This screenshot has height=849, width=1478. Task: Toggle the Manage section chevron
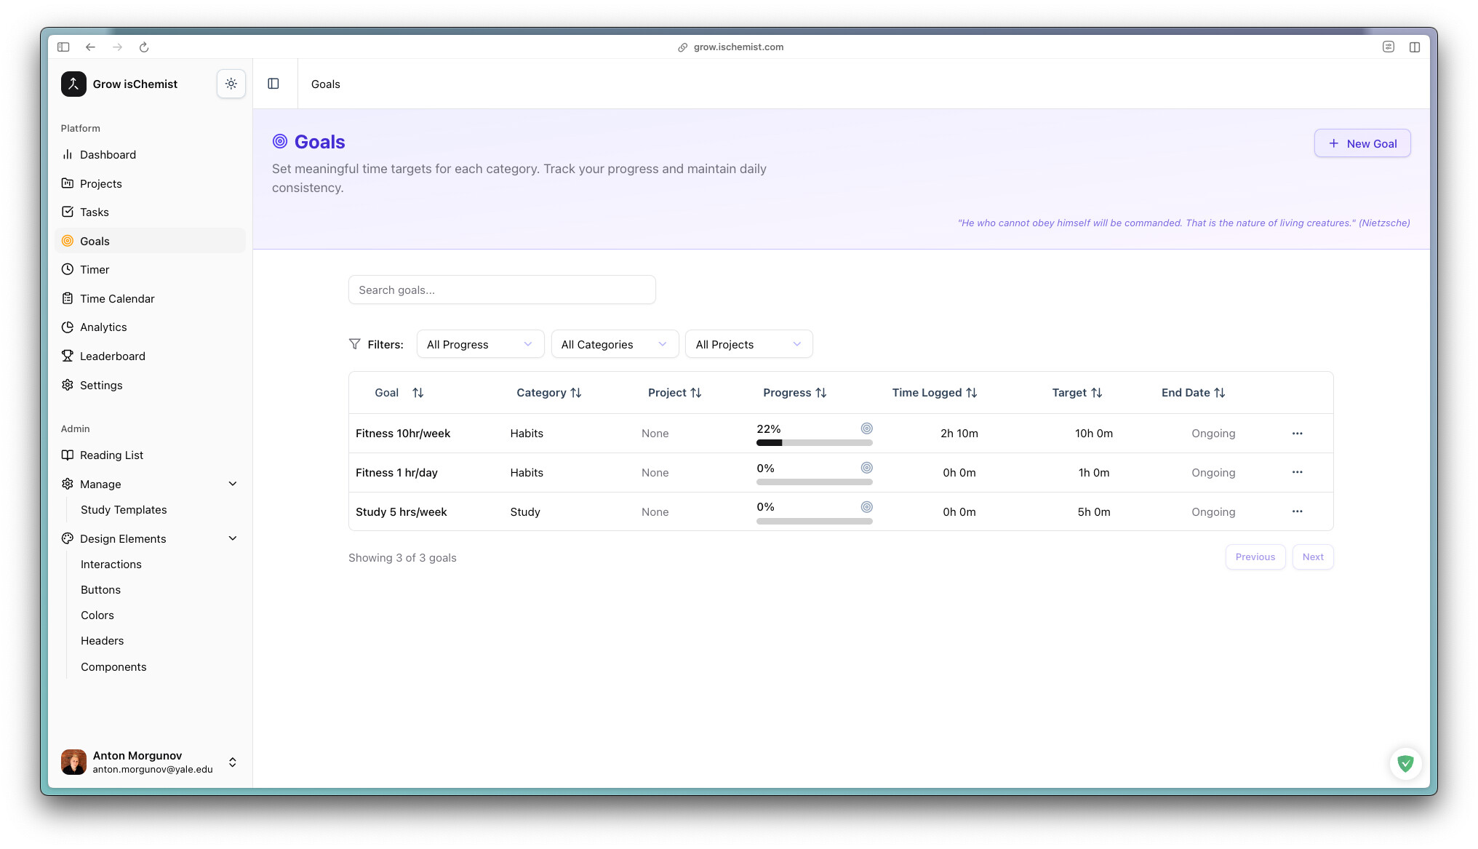[x=233, y=484]
